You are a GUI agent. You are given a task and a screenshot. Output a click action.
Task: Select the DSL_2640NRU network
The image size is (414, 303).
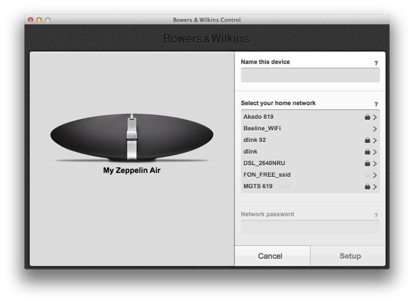click(310, 164)
